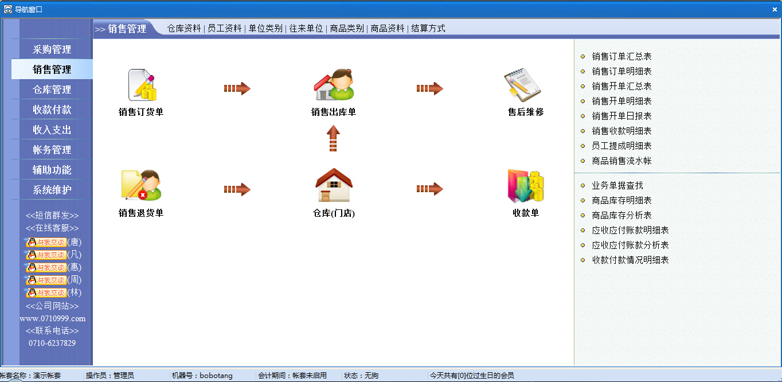This screenshot has height=382, width=782.
Task: Open 商品类别 in top bar
Action: (347, 28)
